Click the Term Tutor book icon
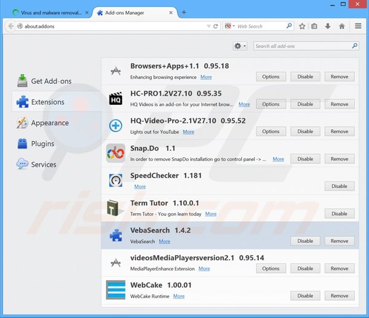 click(114, 208)
